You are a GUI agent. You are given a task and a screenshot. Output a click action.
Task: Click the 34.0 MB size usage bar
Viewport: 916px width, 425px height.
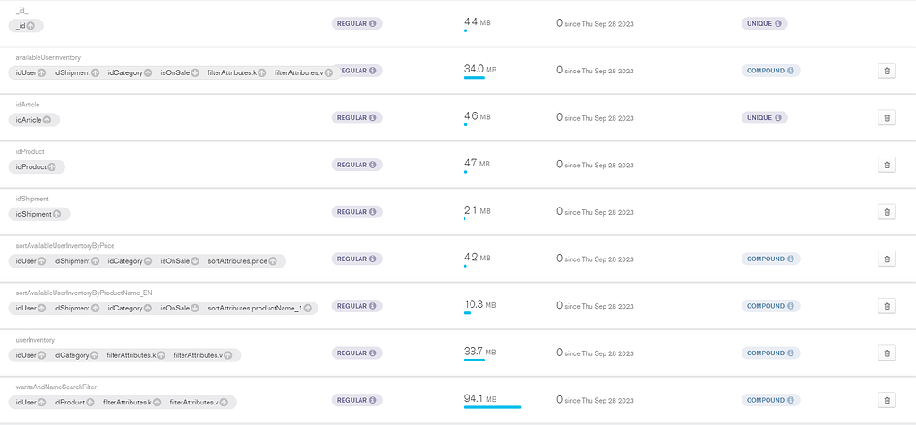[474, 77]
